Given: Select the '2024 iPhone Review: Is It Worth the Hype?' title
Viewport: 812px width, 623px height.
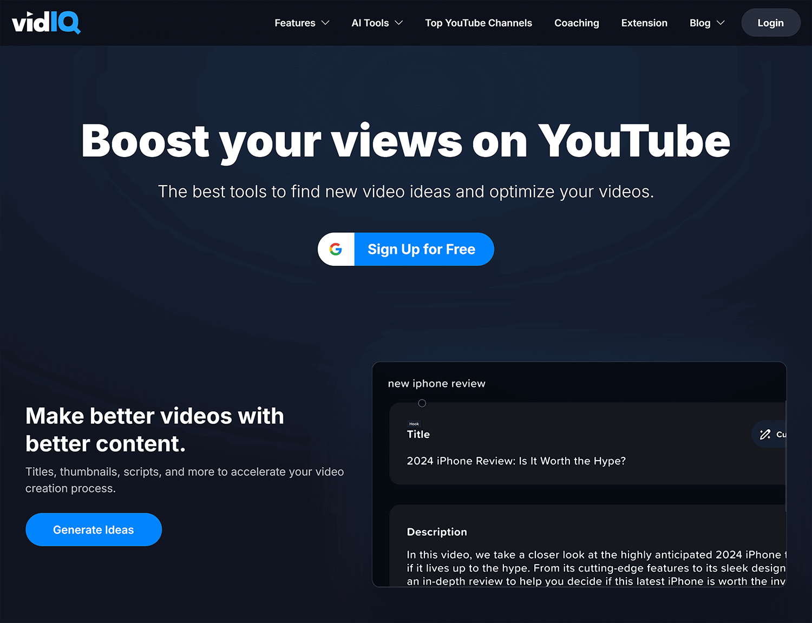Looking at the screenshot, I should tap(516, 461).
